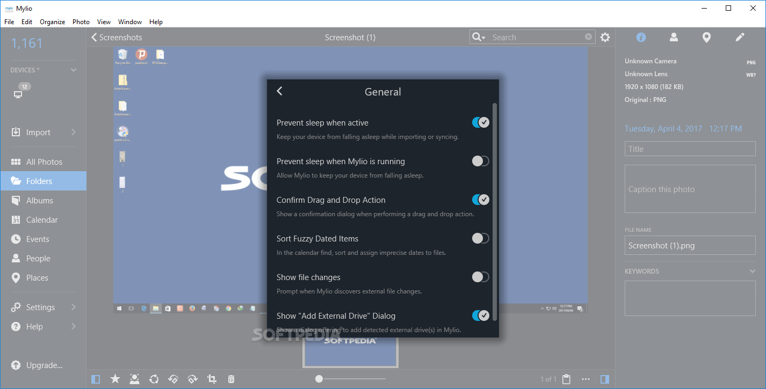
Task: Open the Photo menu
Action: tap(81, 22)
